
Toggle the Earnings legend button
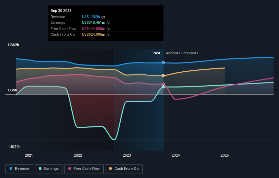49,169
